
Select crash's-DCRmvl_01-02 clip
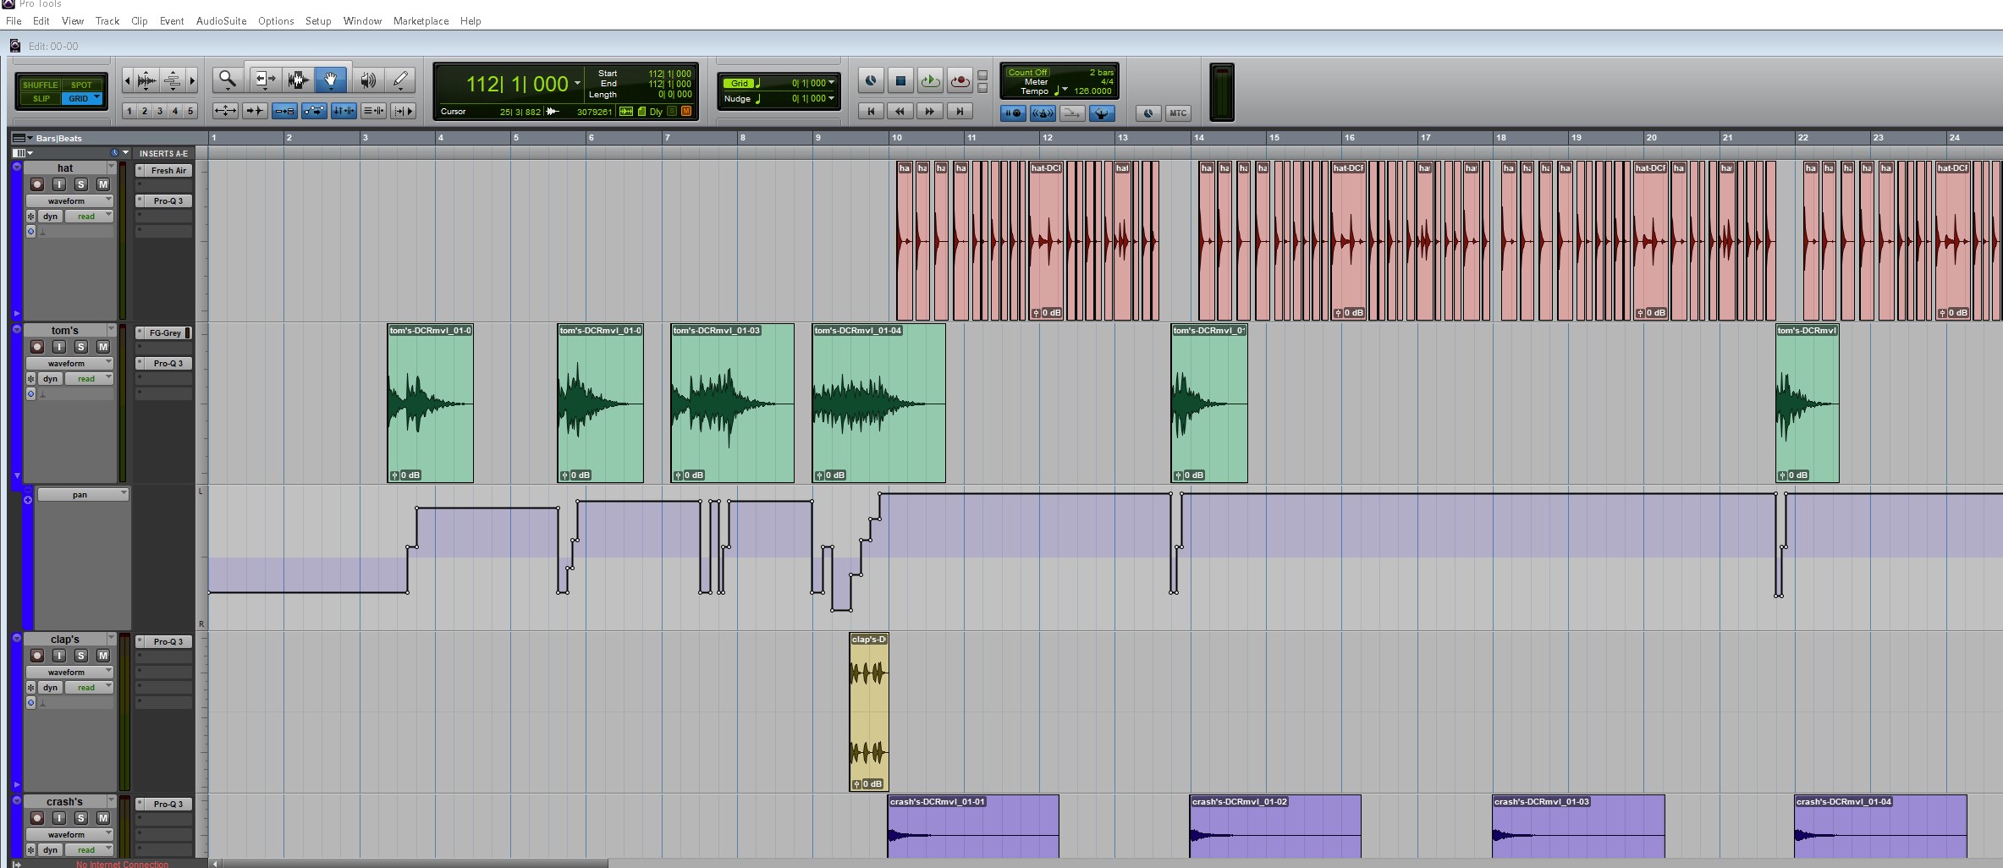(x=1275, y=827)
